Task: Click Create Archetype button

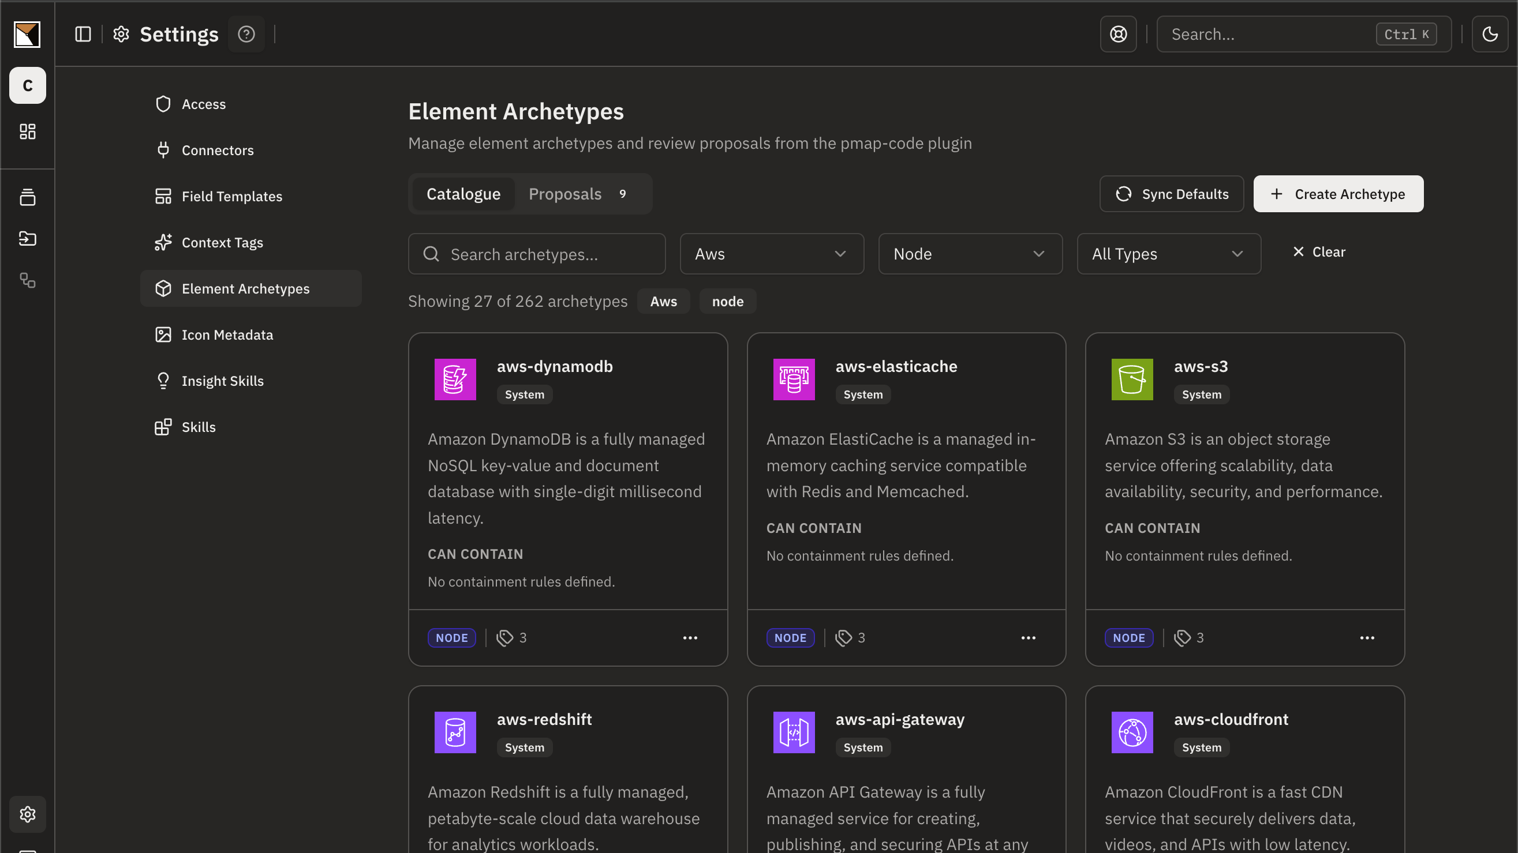Action: point(1338,194)
